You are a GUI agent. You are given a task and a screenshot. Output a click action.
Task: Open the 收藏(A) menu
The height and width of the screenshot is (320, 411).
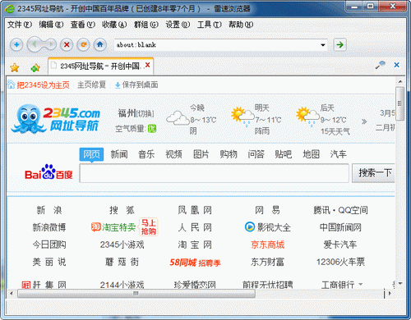click(114, 25)
